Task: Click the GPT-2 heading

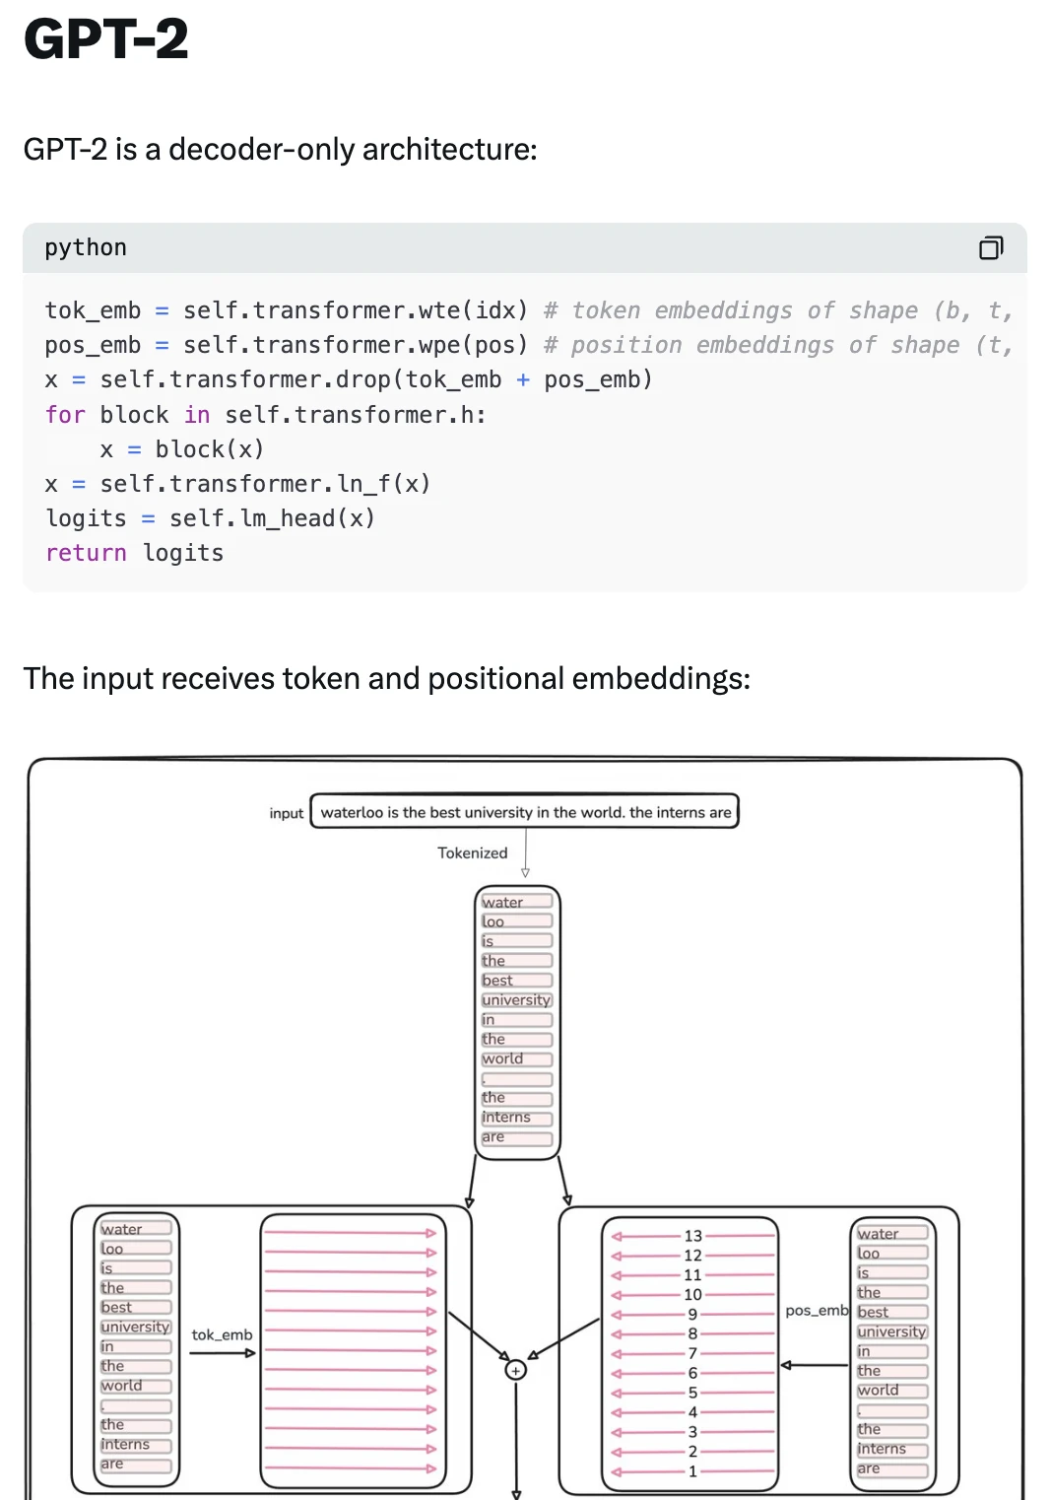Action: click(x=105, y=39)
